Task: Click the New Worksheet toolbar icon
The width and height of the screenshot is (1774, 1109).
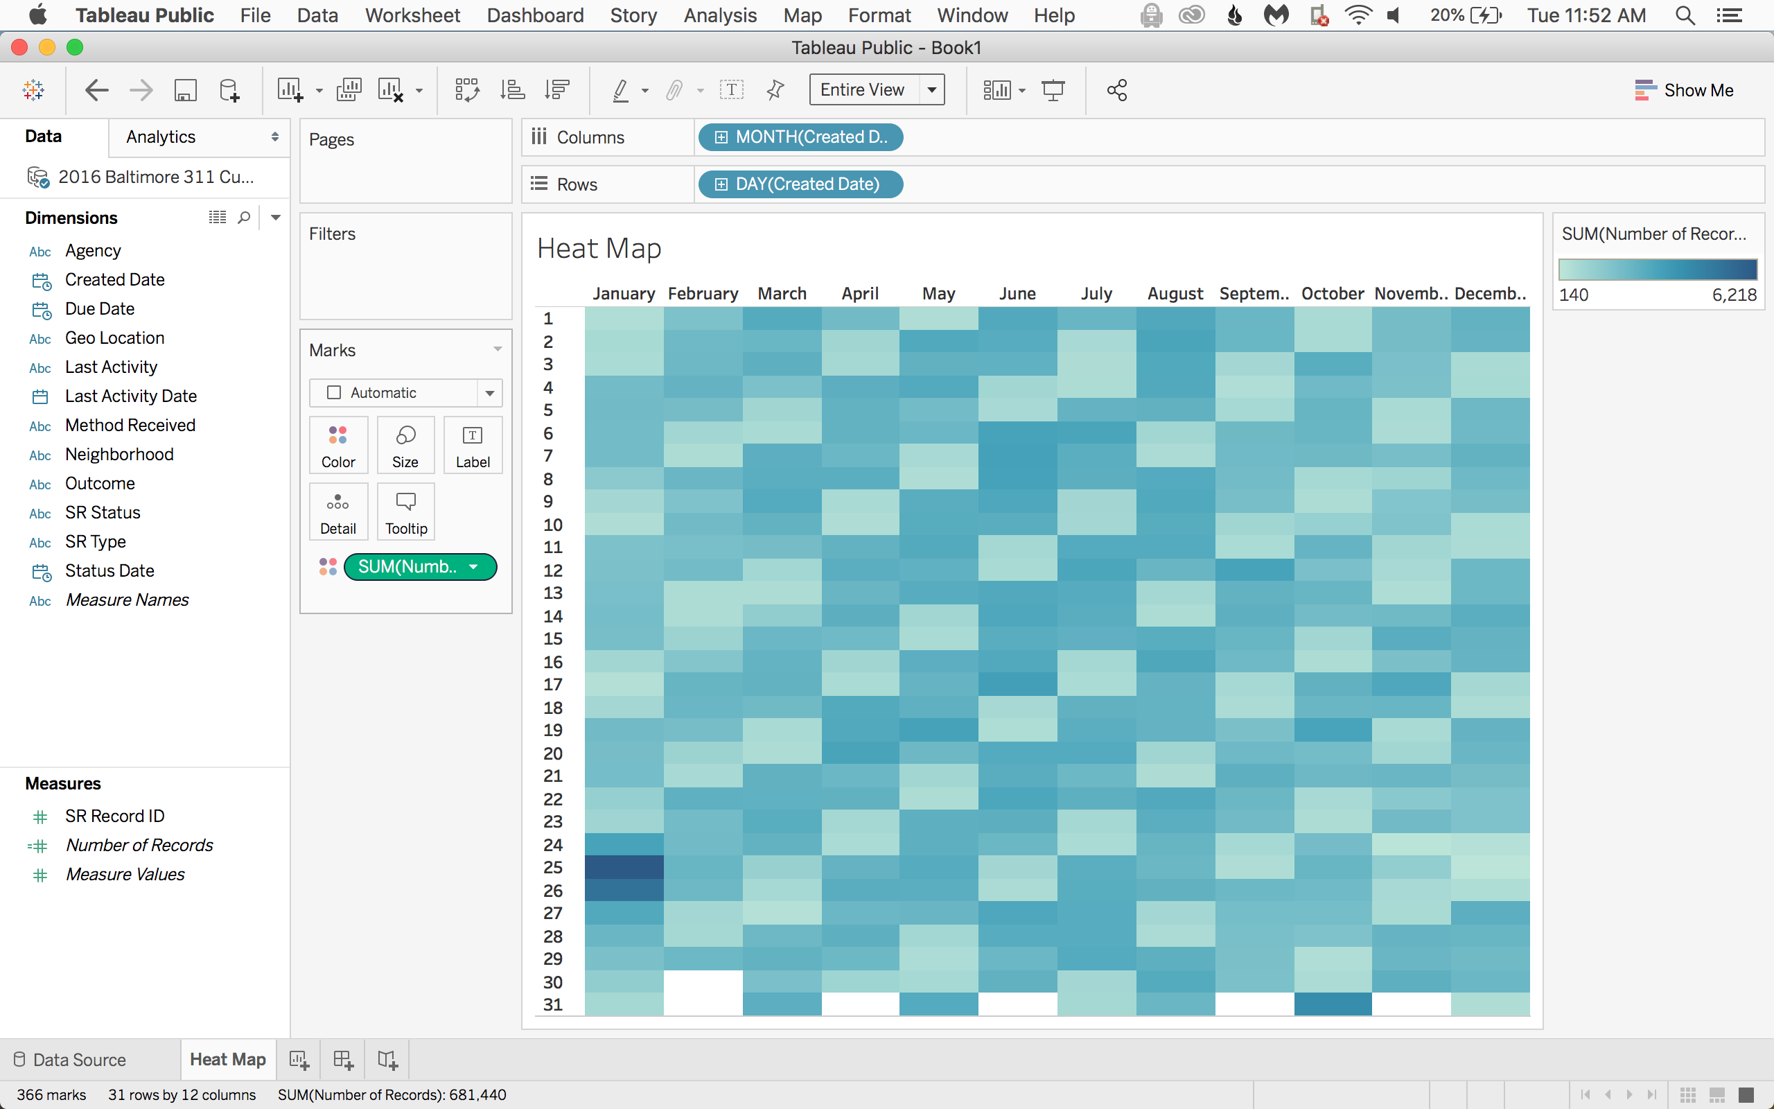Action: [x=290, y=90]
